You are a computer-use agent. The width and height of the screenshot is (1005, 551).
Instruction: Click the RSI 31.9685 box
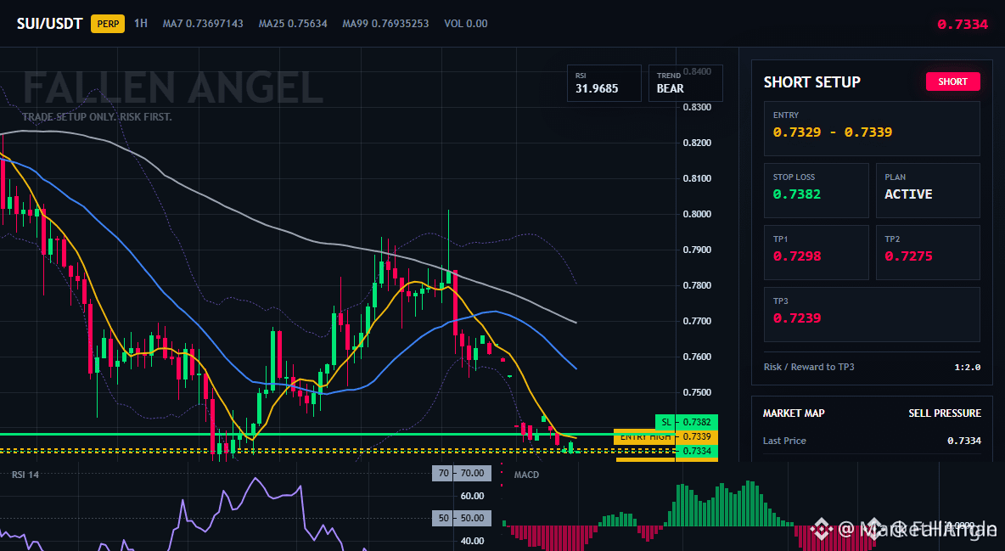coord(604,82)
